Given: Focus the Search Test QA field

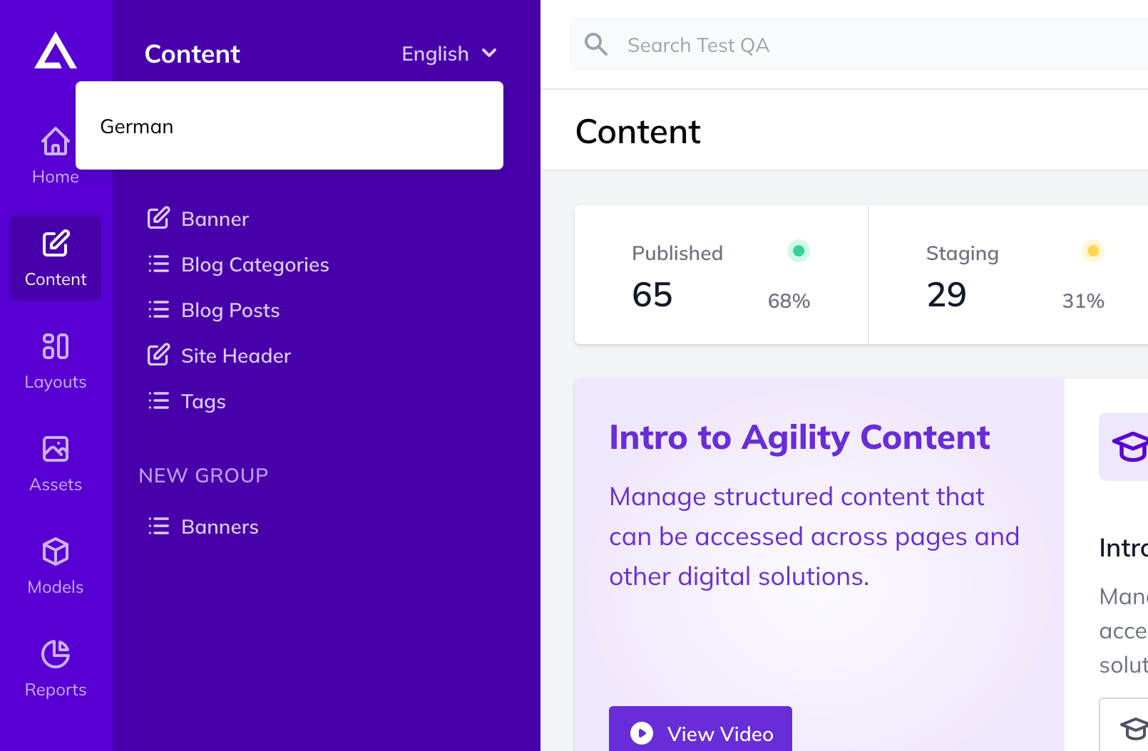Looking at the screenshot, I should [x=859, y=45].
